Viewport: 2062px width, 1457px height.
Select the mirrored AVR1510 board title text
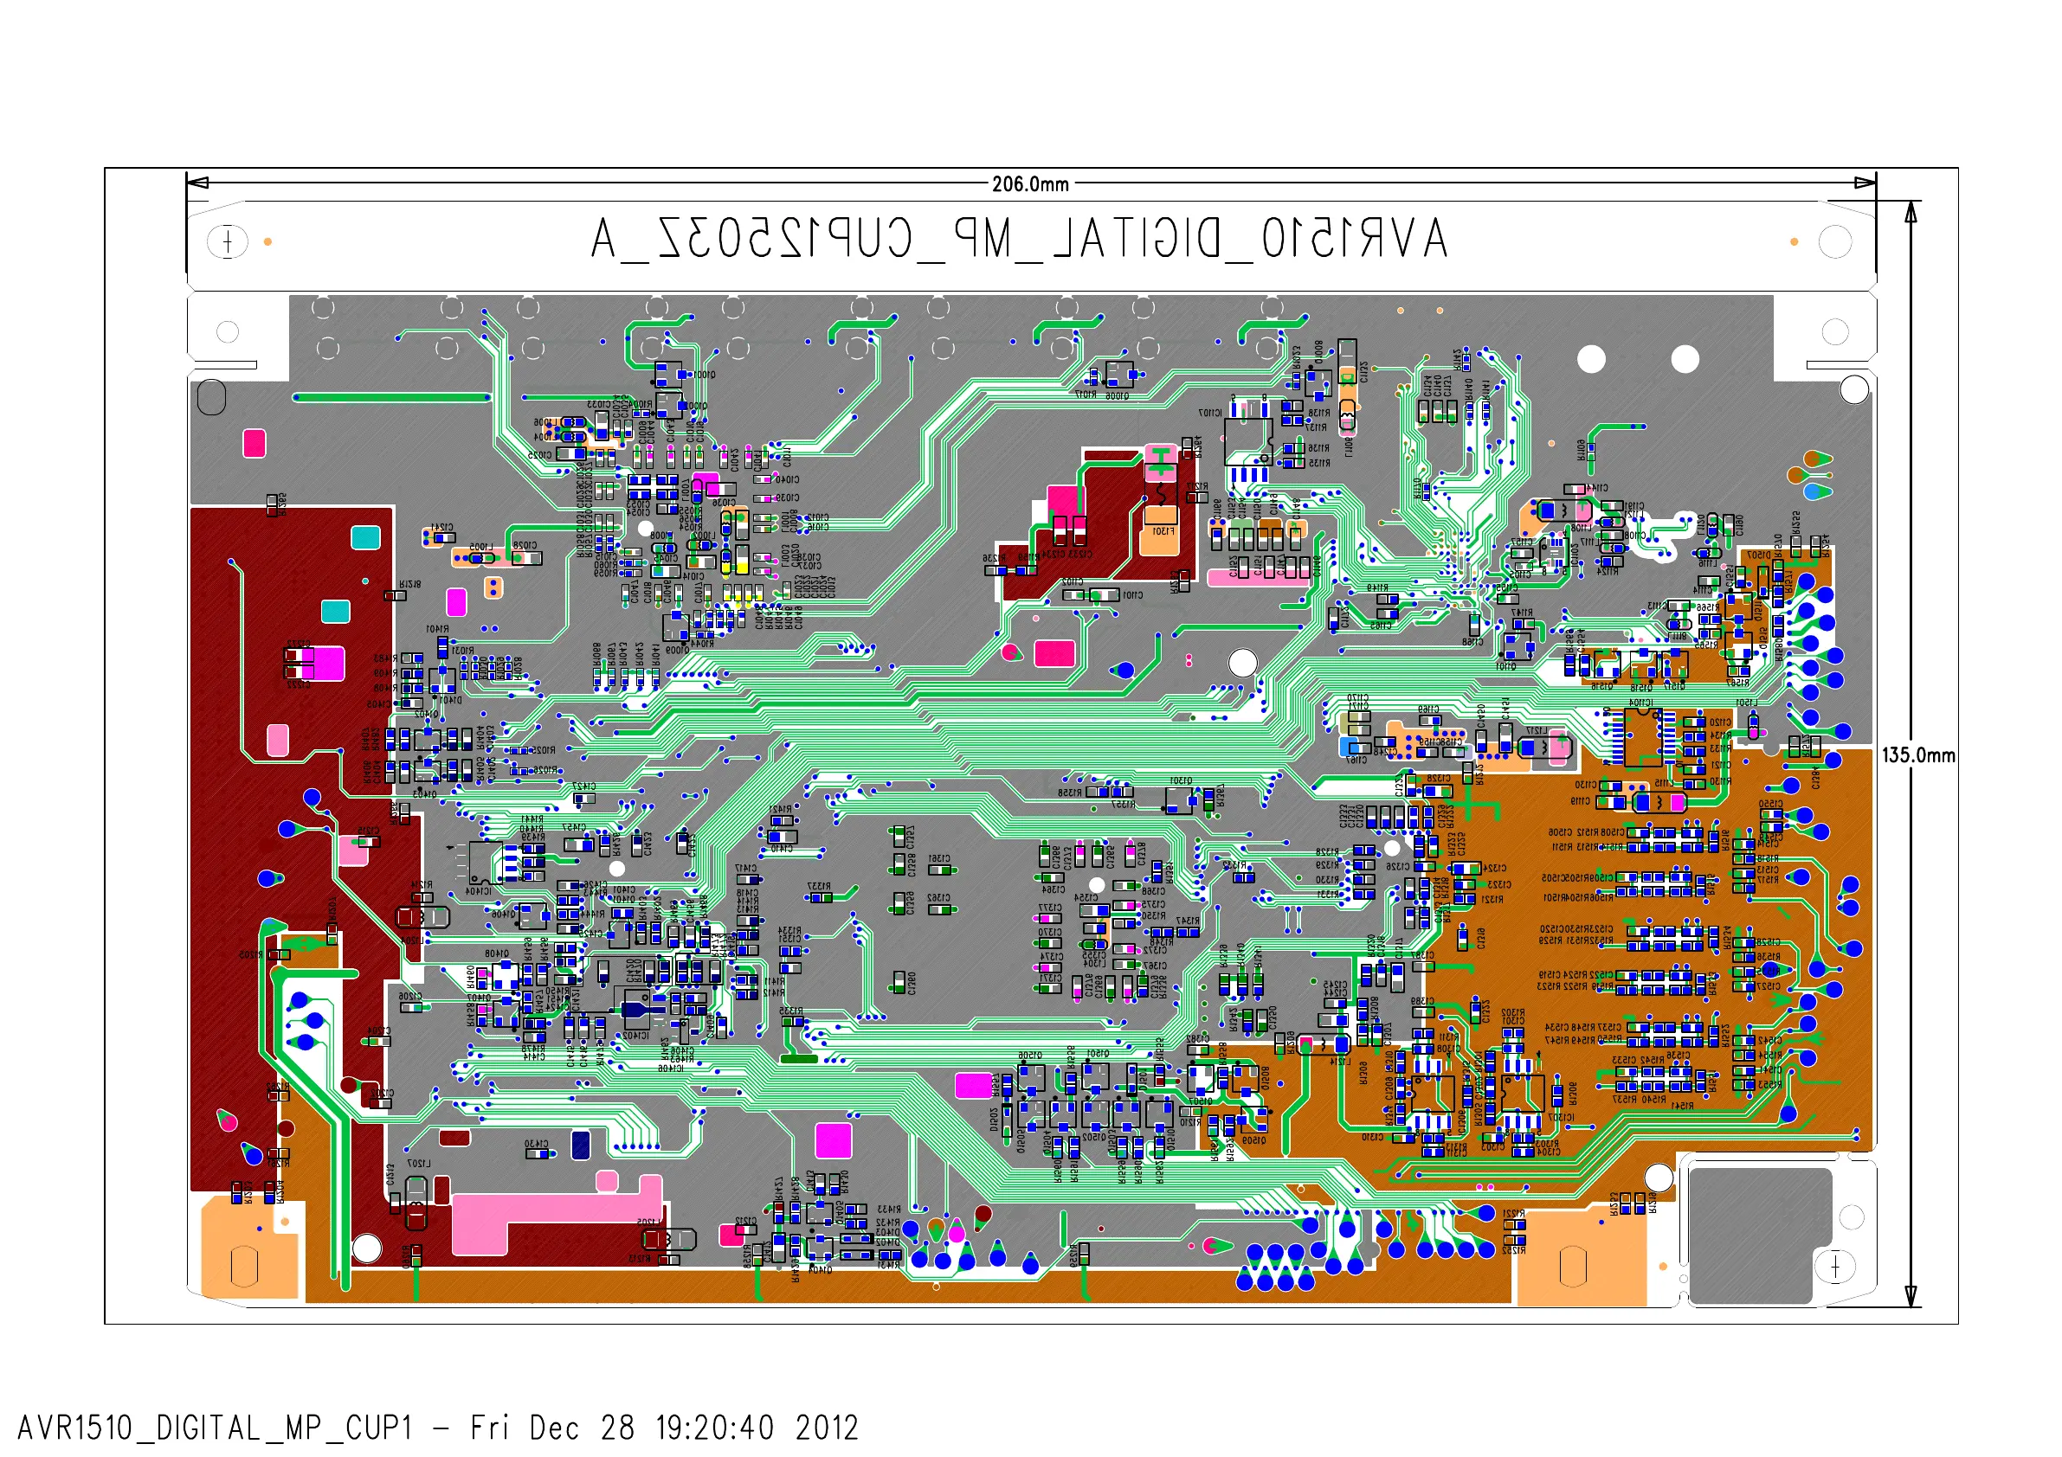(1018, 240)
